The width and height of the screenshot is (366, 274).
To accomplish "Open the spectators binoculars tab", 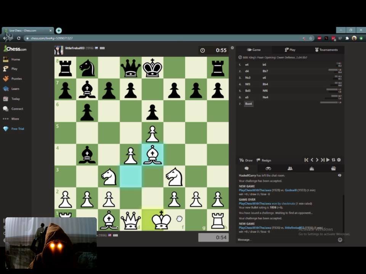I will point(268,169).
